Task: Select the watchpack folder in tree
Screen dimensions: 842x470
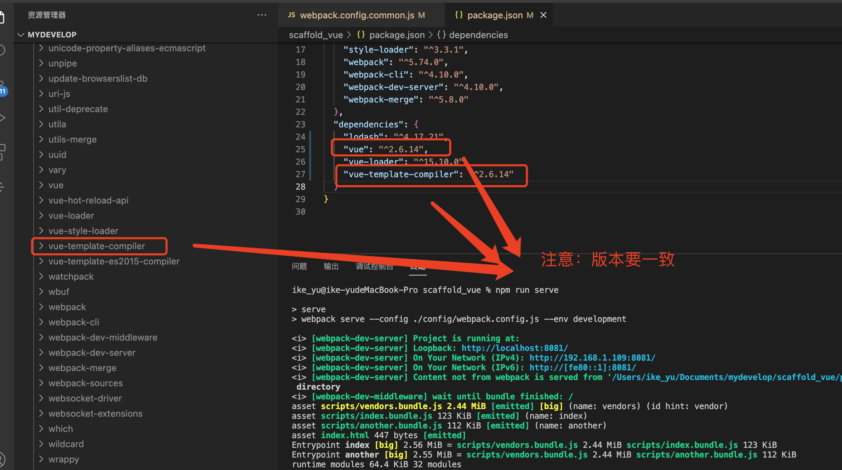Action: coord(71,277)
